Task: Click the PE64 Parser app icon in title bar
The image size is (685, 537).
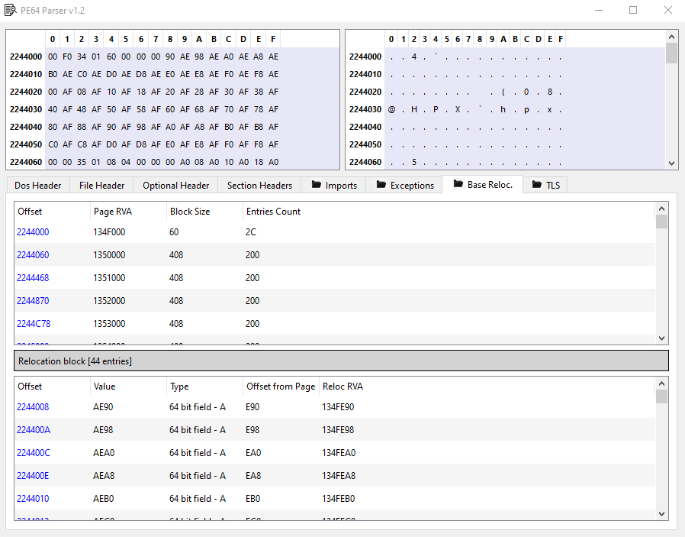Action: click(10, 10)
